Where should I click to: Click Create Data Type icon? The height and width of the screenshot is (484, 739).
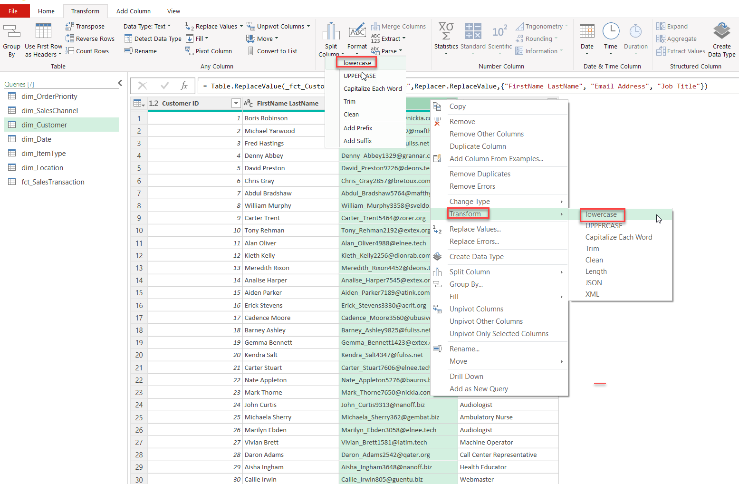click(x=722, y=31)
